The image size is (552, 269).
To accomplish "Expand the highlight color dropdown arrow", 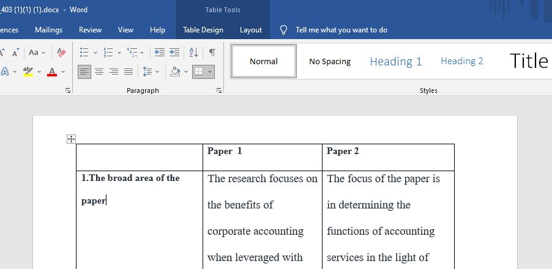I will pyautogui.click(x=39, y=72).
